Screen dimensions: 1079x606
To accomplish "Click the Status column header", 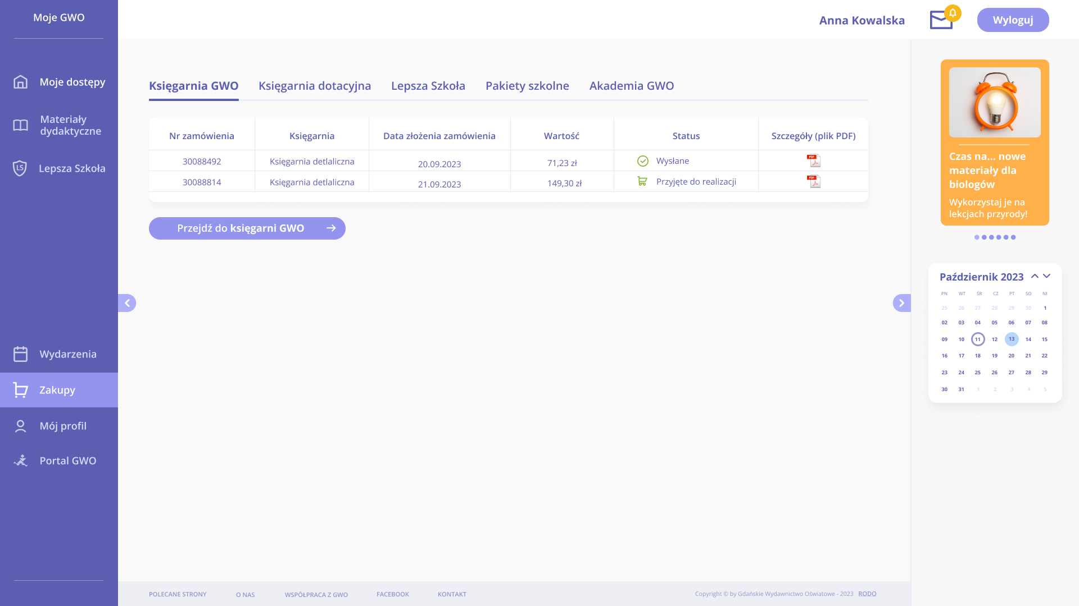I will click(686, 136).
